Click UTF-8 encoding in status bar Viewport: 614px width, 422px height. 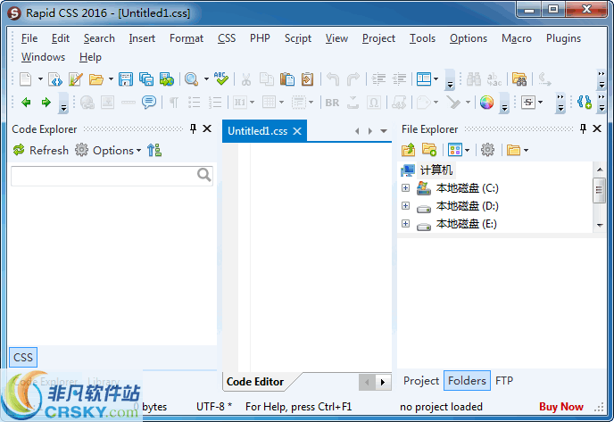tap(214, 407)
